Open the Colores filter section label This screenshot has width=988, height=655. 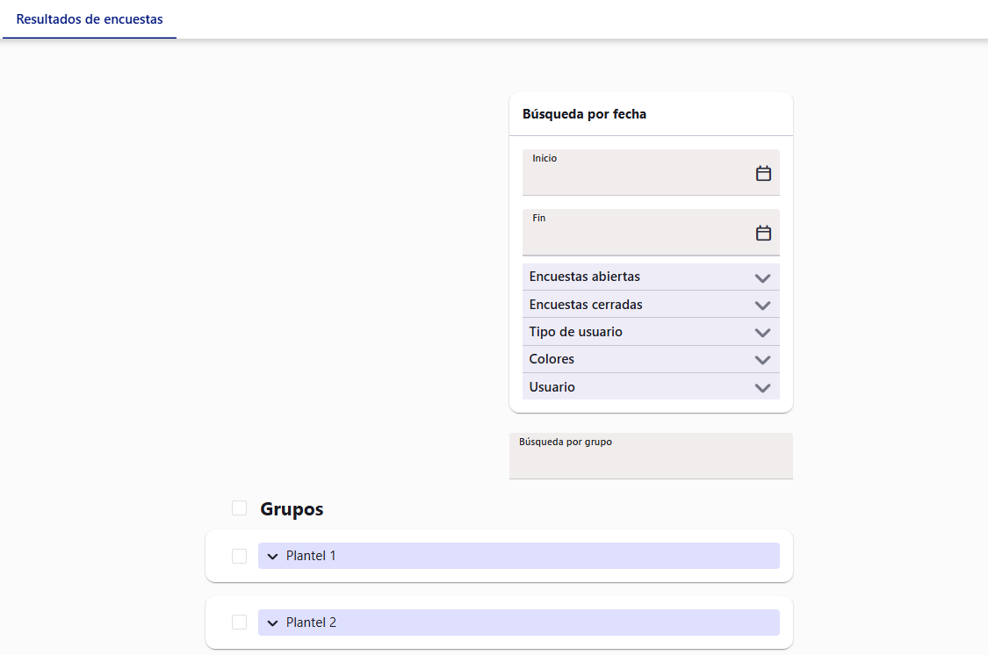coord(552,359)
